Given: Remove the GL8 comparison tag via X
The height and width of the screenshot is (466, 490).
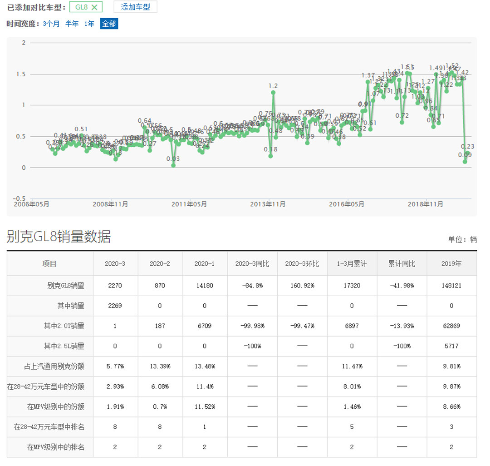Looking at the screenshot, I should pos(94,7).
